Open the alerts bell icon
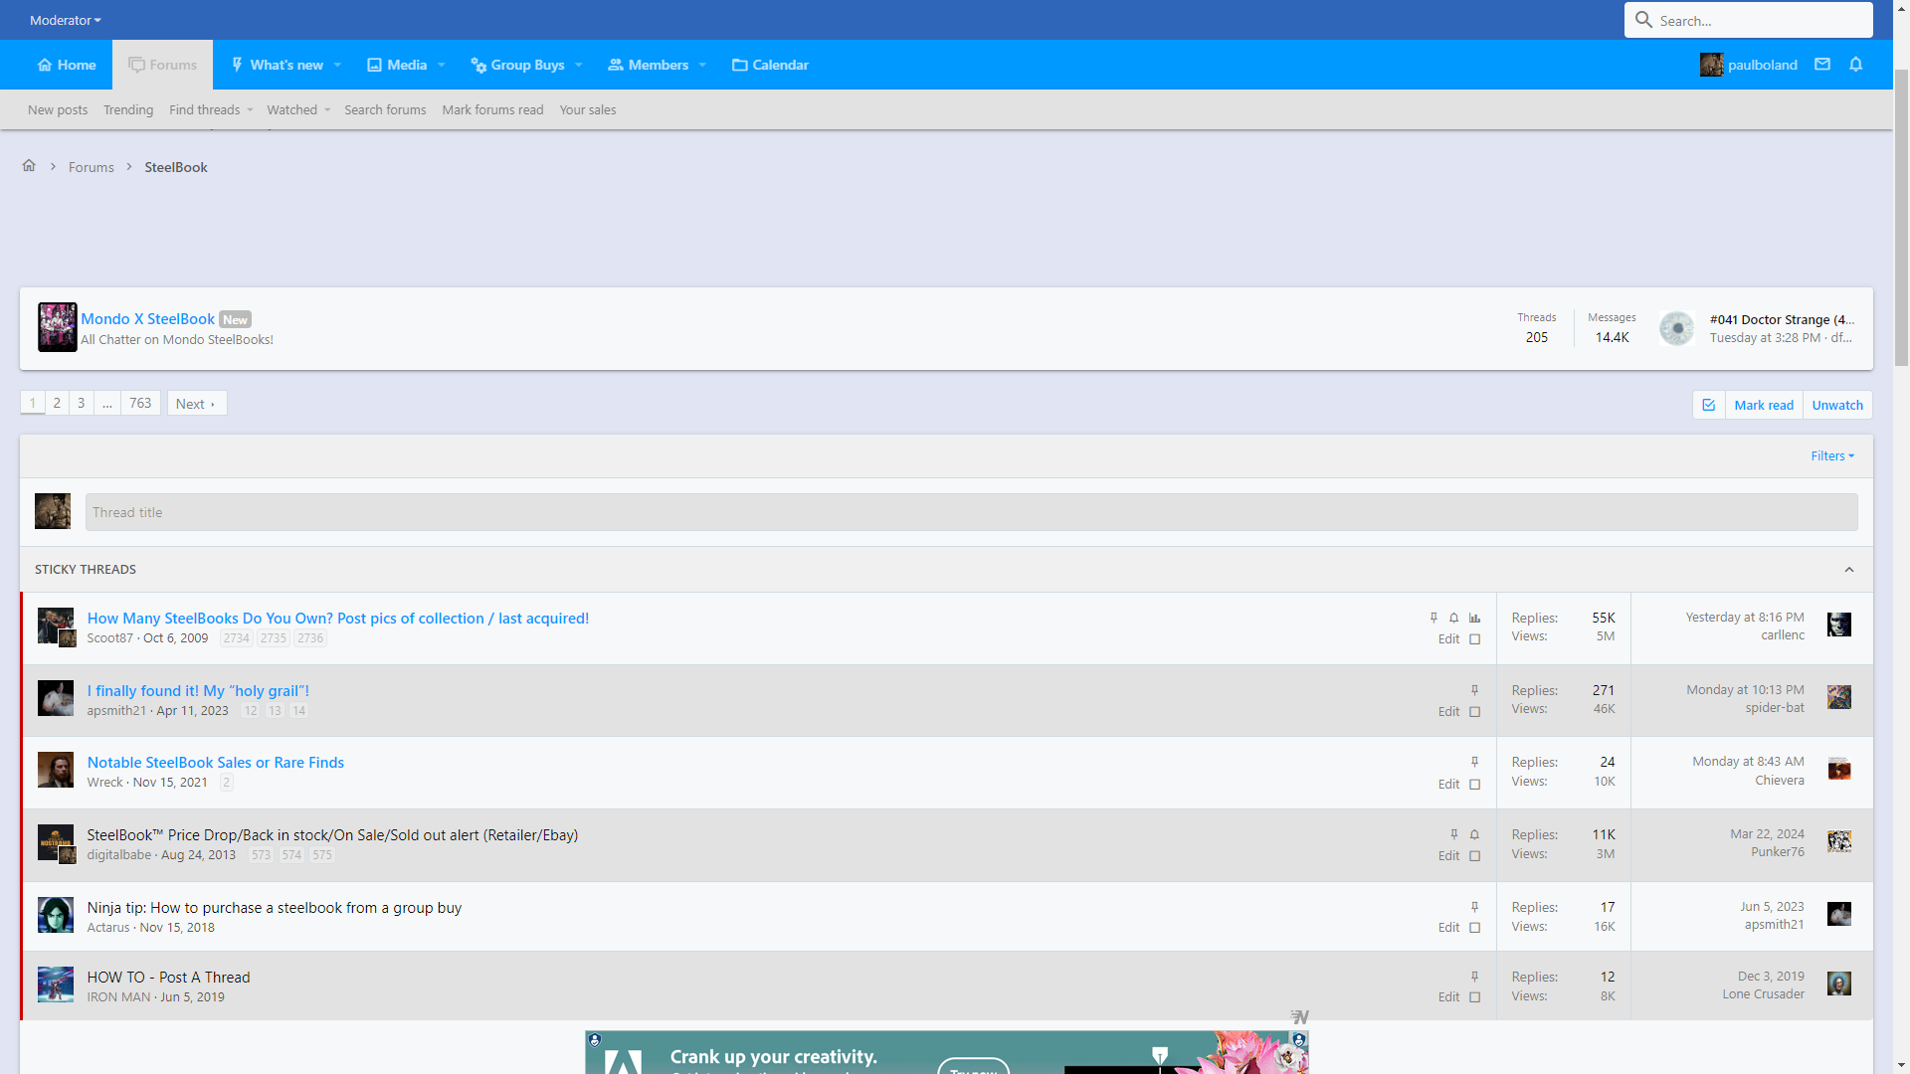 [1855, 65]
